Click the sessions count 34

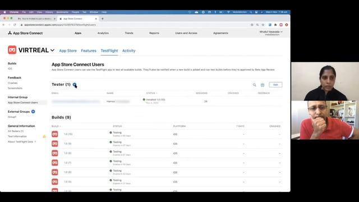(x=206, y=101)
